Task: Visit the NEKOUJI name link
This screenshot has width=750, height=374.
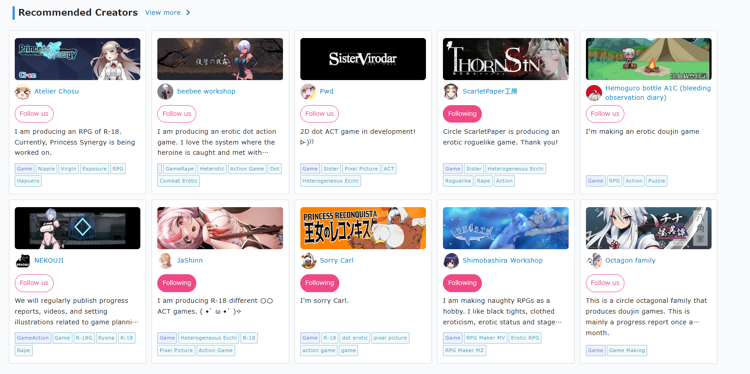Action: click(x=49, y=260)
